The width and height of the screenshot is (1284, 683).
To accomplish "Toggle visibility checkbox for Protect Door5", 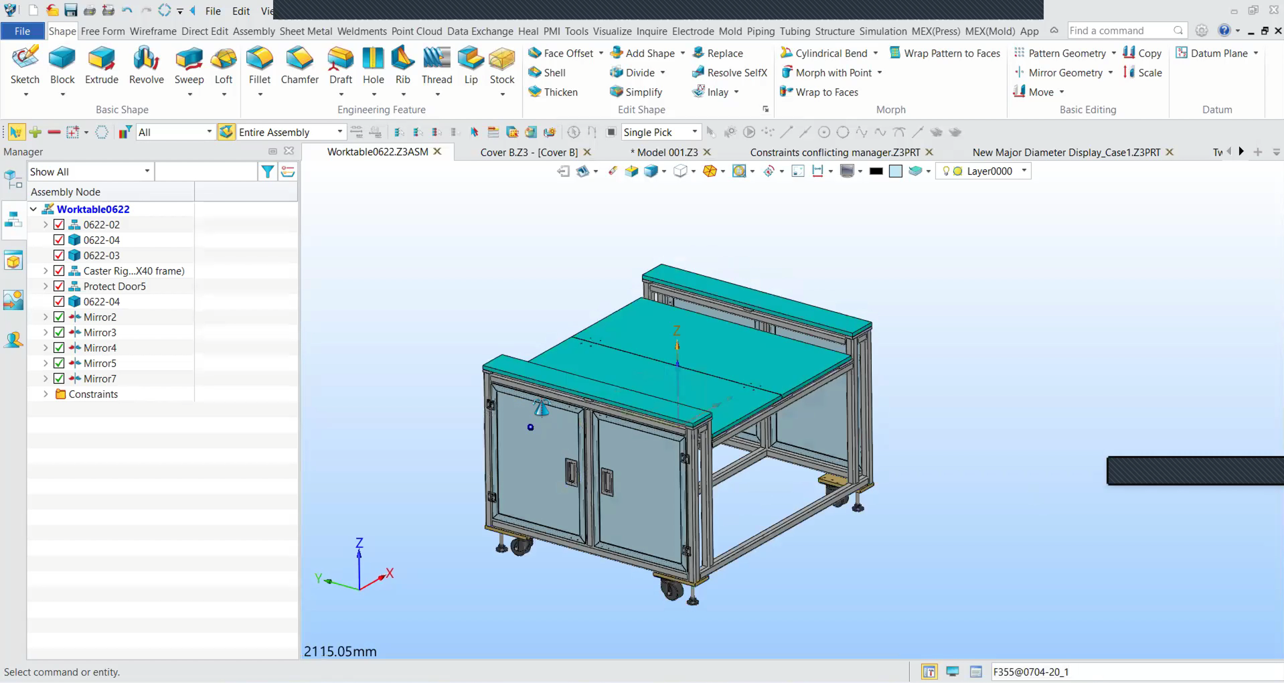I will click(59, 287).
